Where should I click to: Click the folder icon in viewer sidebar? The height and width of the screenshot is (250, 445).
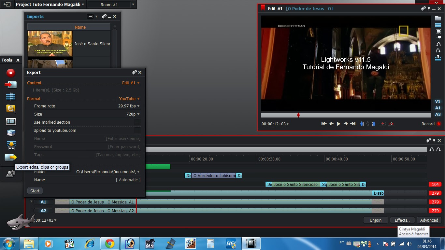click(438, 18)
